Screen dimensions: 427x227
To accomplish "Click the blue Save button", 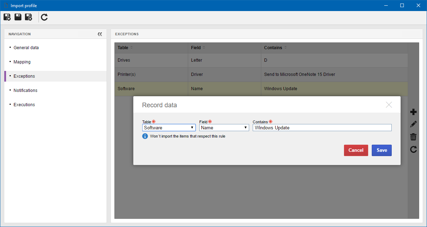I will click(381, 150).
